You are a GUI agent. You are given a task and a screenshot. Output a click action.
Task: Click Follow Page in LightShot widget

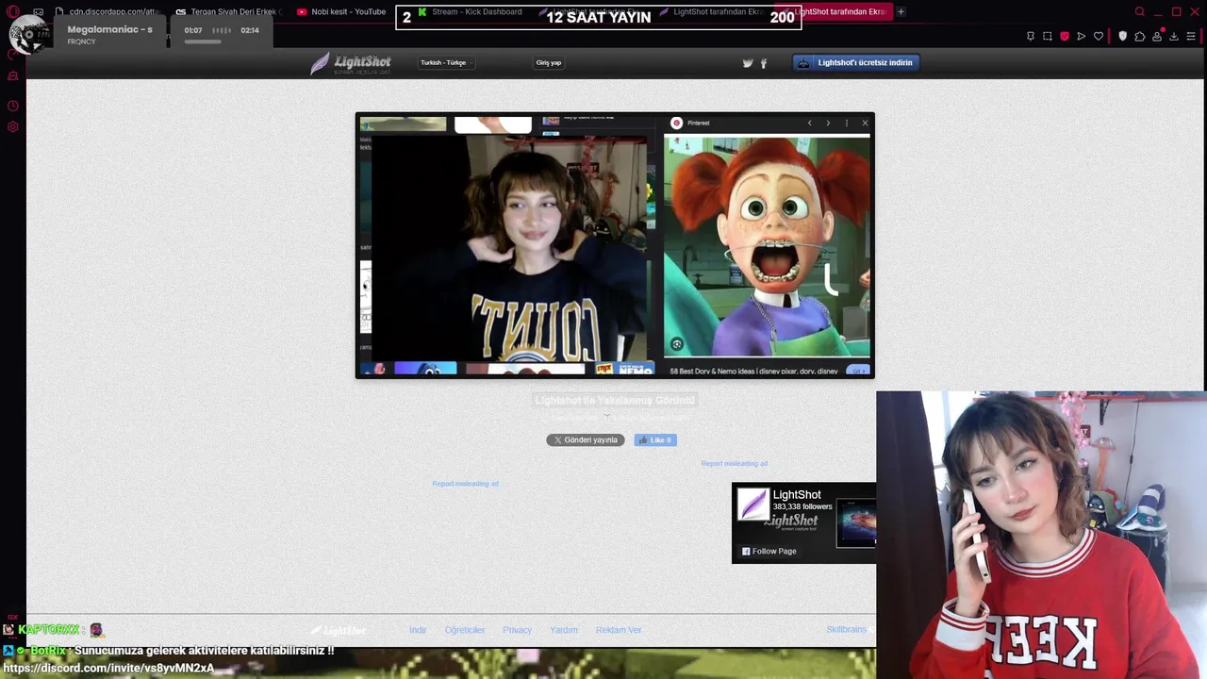coord(769,551)
